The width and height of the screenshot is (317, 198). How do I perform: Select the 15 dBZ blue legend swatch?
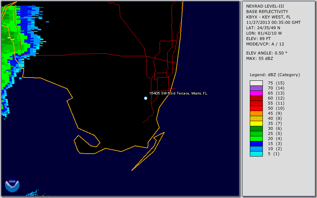[256, 144]
